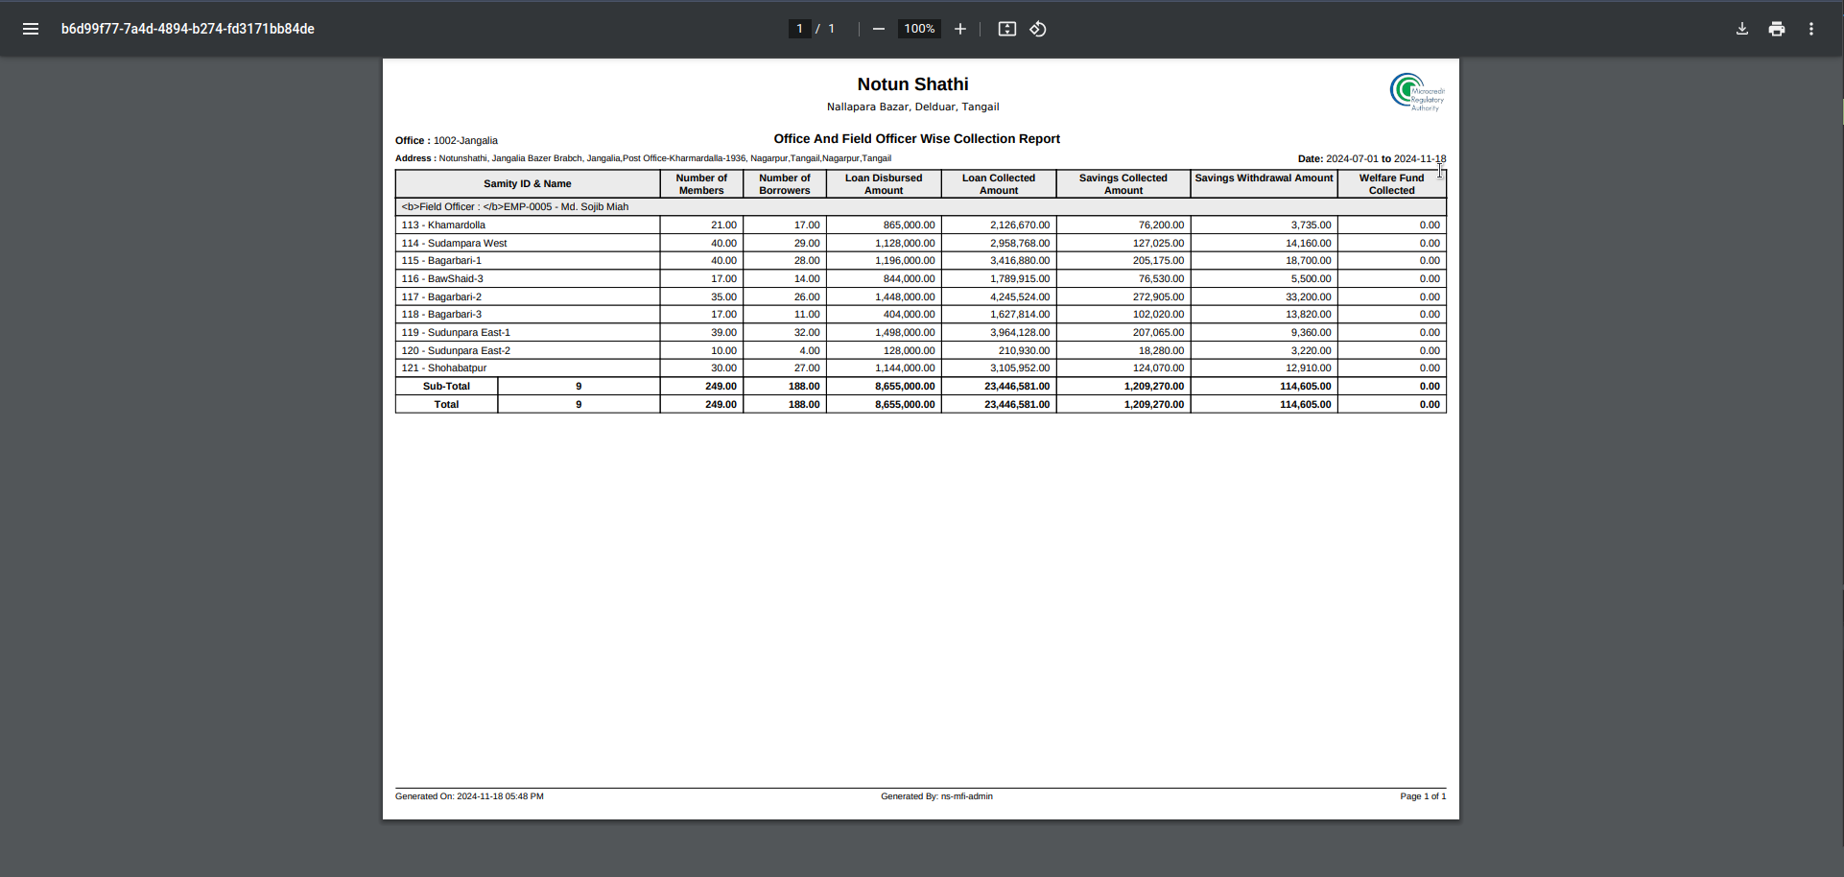Screen dimensions: 1844x877
Task: Click the 114 - Sudampara West row name
Action: [454, 244]
